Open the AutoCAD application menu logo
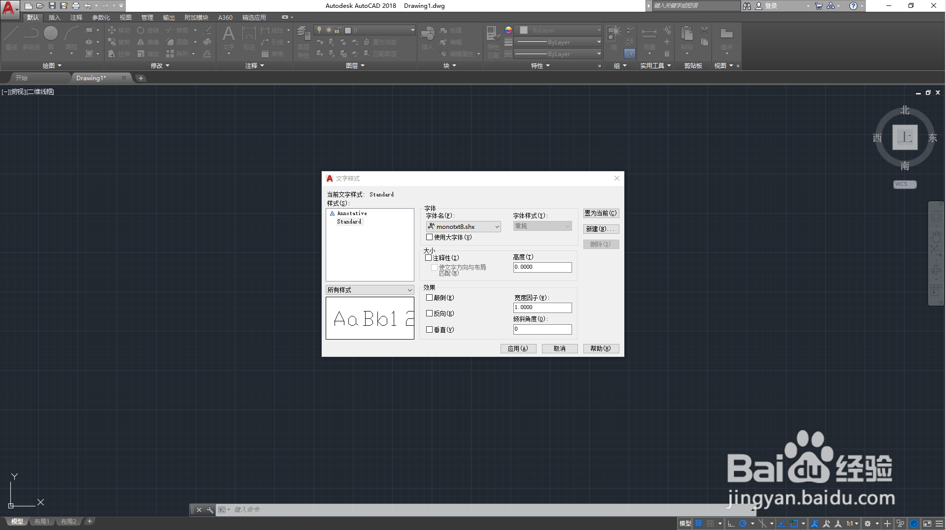This screenshot has height=530, width=946. click(9, 9)
